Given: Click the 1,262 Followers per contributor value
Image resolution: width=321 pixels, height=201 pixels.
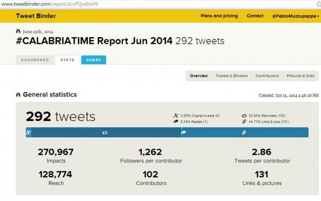Looking at the screenshot, I should pyautogui.click(x=150, y=152).
